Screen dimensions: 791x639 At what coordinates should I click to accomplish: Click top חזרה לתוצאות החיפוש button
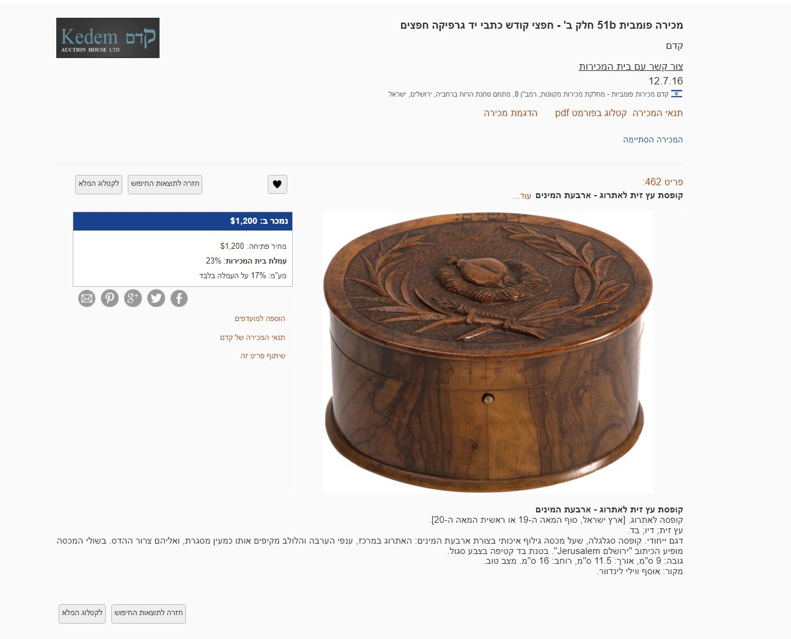pyautogui.click(x=165, y=184)
